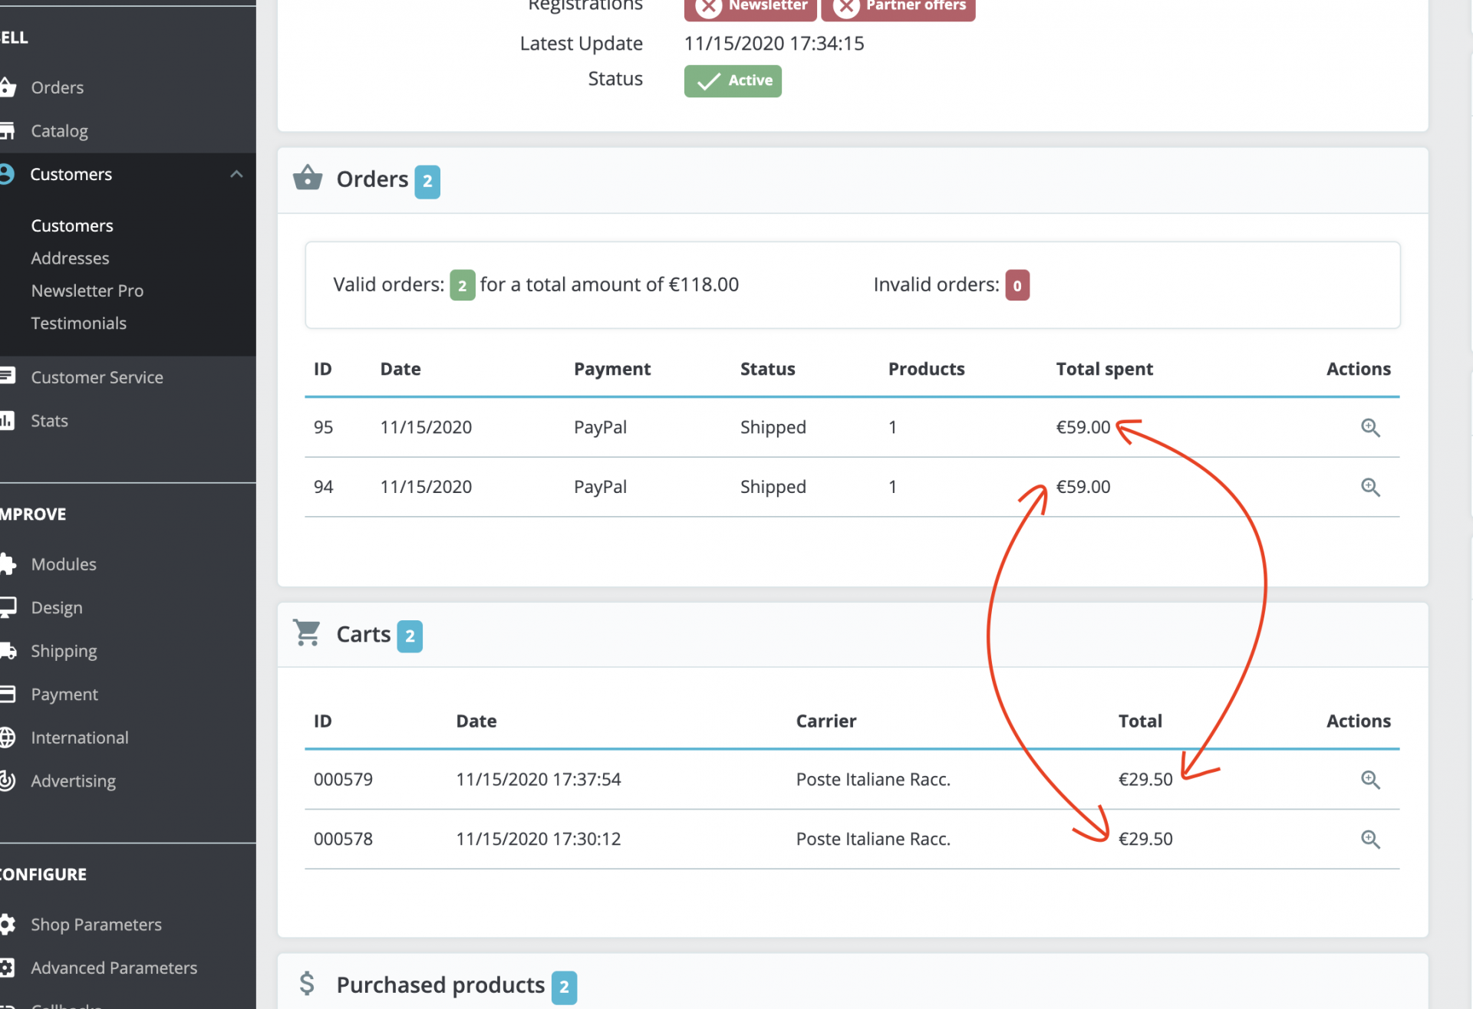
Task: Click the Modules puzzle piece icon
Action: click(x=8, y=564)
